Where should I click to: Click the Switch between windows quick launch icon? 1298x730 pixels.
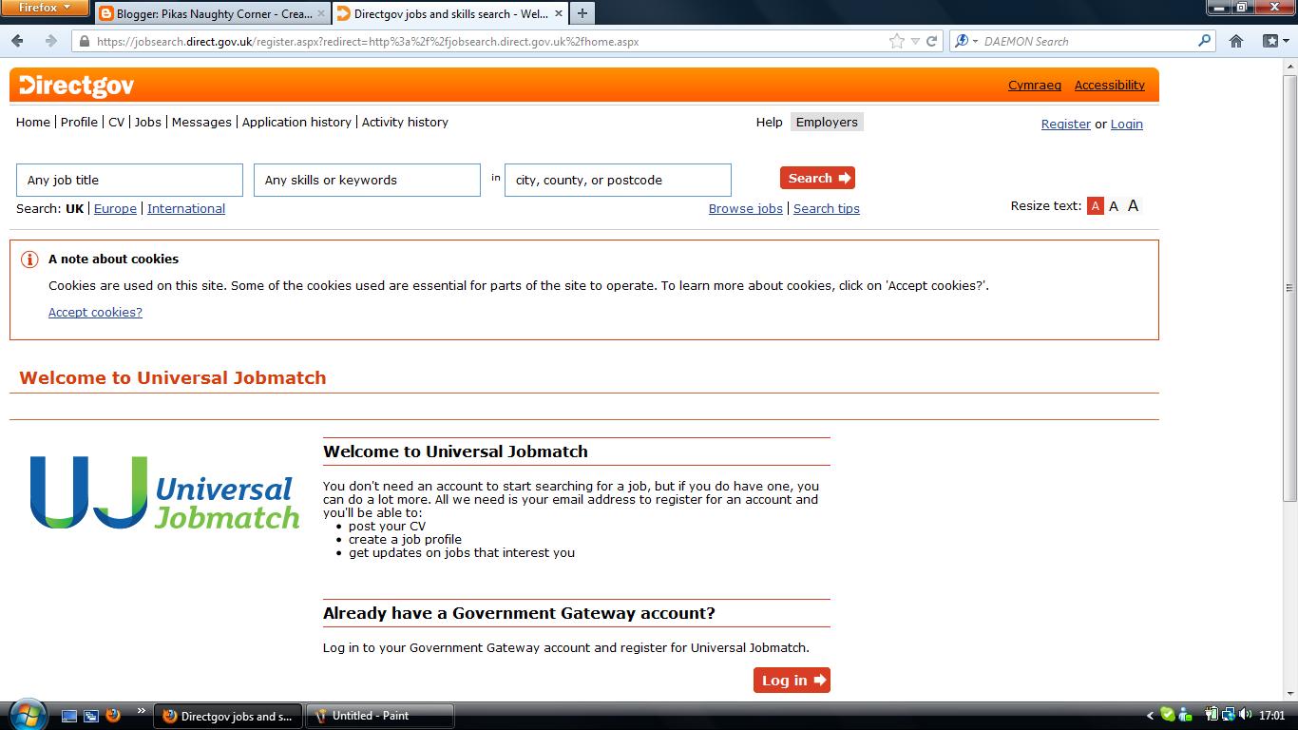pyautogui.click(x=91, y=716)
